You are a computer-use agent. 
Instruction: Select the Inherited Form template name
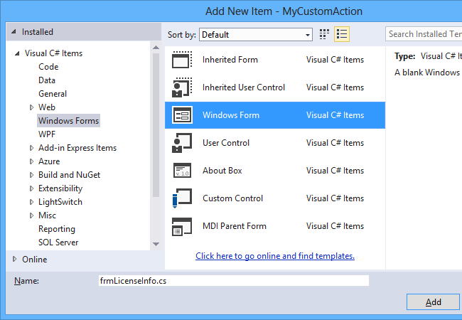click(230, 60)
